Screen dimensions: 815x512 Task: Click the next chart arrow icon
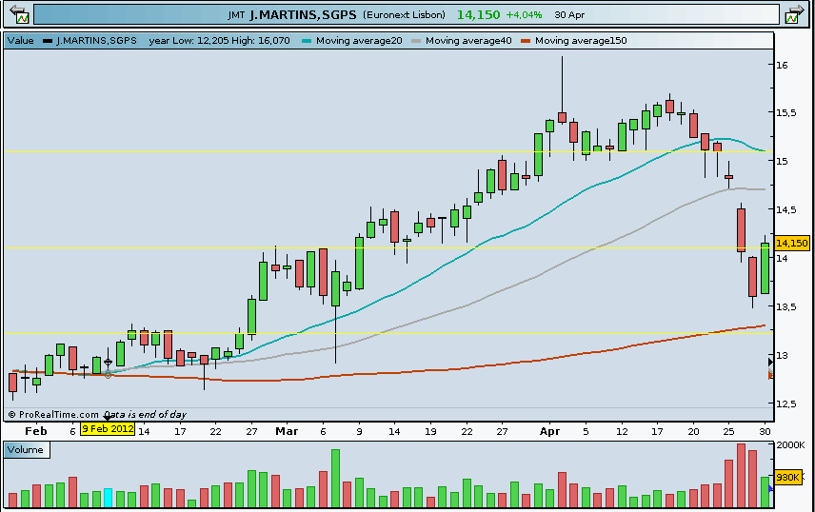794,14
